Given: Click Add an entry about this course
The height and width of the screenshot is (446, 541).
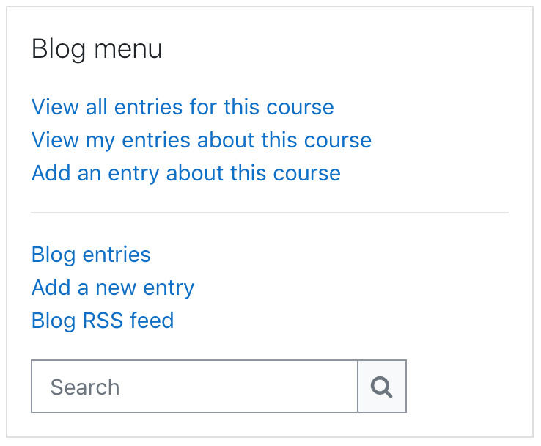Looking at the screenshot, I should point(185,173).
